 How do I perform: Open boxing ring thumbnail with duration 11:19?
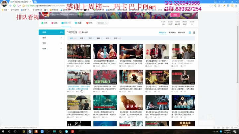(131, 51)
